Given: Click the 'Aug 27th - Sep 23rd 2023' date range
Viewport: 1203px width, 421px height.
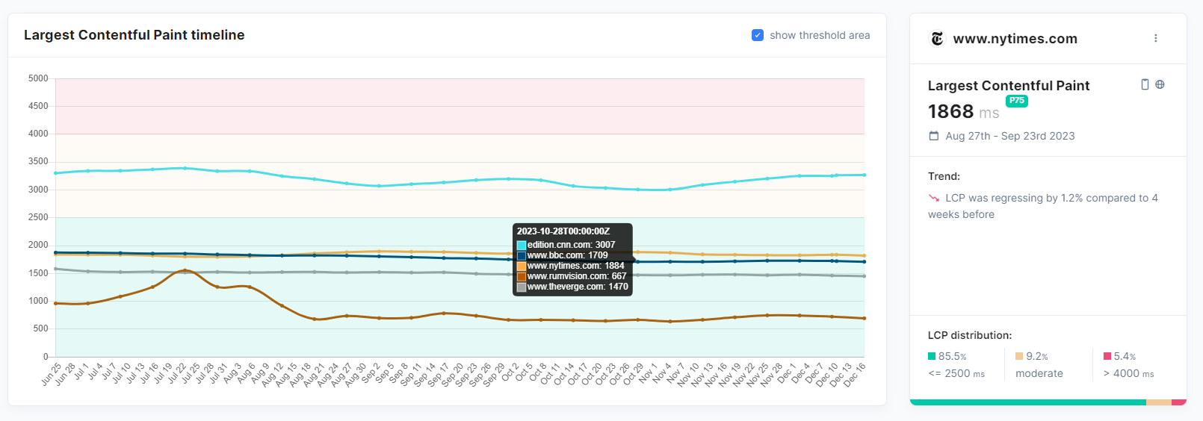Looking at the screenshot, I should (1010, 136).
